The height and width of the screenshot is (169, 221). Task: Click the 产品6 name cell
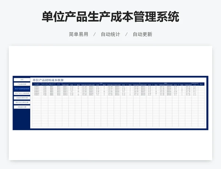45,95
